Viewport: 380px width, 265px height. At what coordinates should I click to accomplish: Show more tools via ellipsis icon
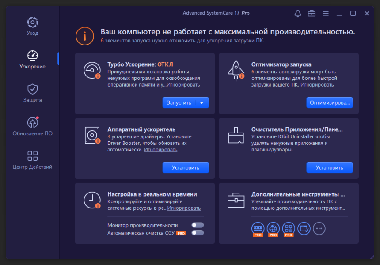pos(319,228)
